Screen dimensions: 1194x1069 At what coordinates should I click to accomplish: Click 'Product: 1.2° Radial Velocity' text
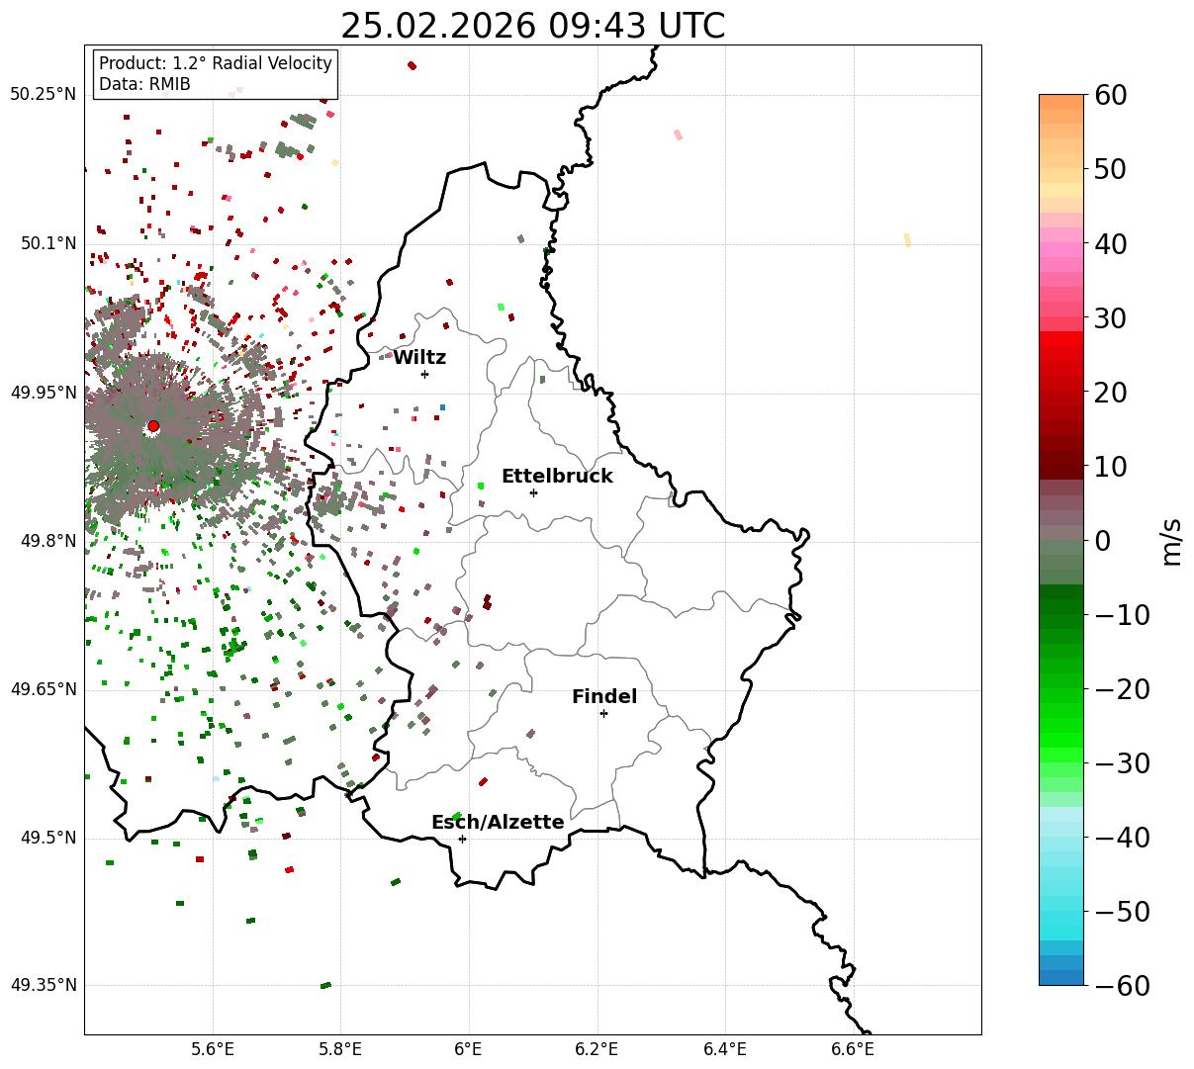[x=216, y=63]
